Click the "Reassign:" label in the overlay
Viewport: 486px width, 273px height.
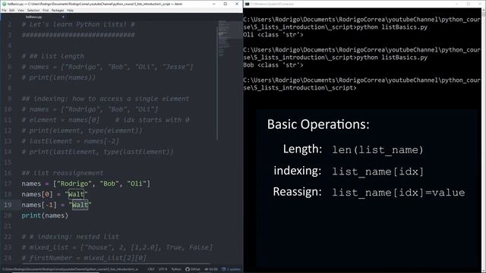coord(297,192)
